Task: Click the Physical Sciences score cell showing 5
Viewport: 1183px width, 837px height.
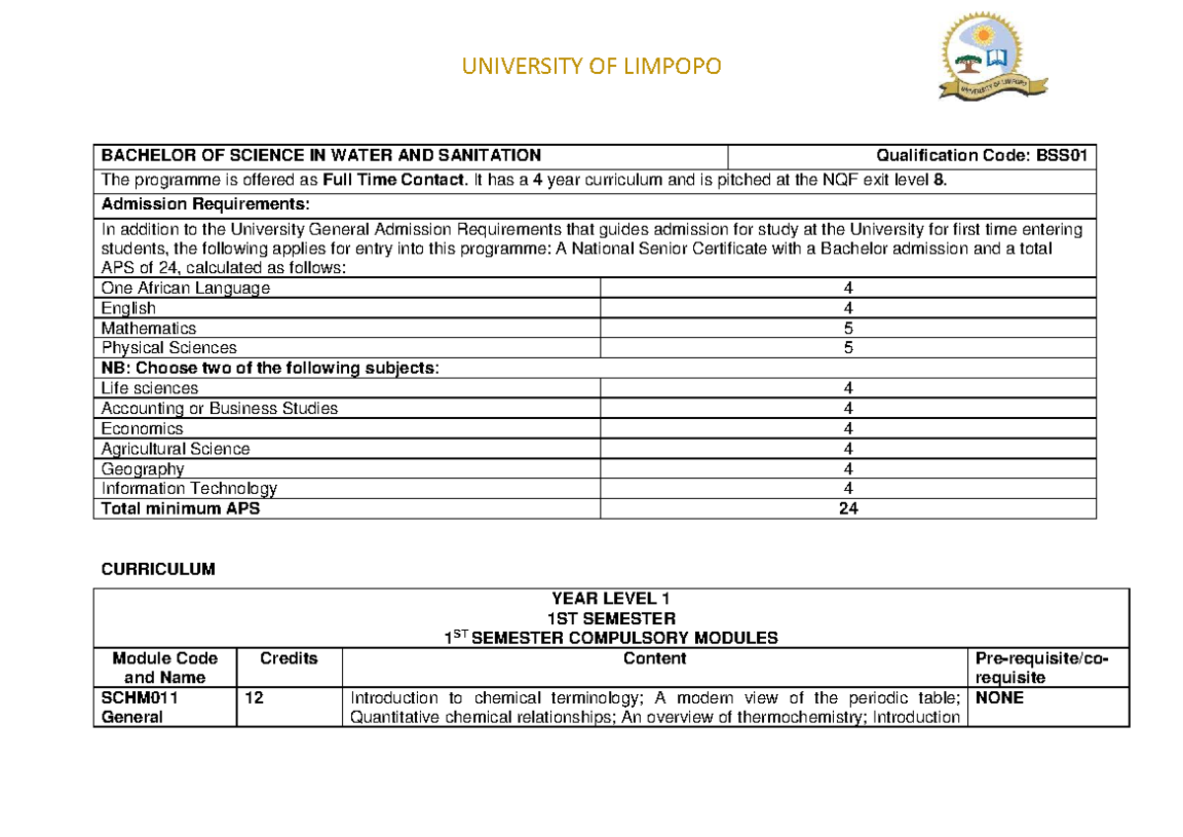Action: 847,347
